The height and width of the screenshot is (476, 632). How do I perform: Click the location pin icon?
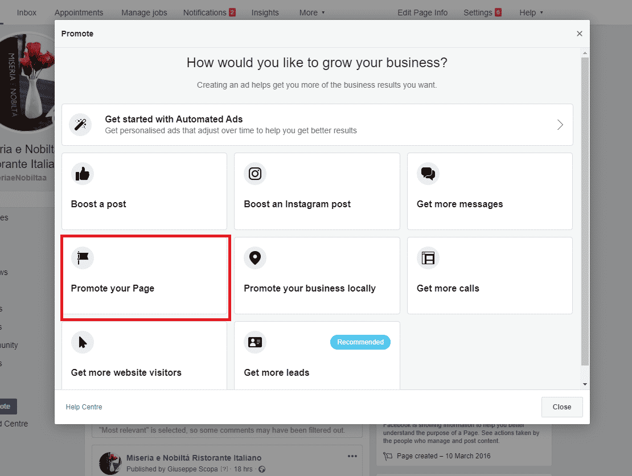click(255, 258)
